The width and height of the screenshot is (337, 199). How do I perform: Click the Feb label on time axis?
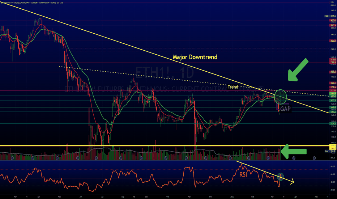pyautogui.click(x=253, y=196)
